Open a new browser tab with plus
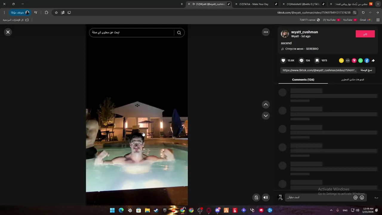 coord(182,4)
